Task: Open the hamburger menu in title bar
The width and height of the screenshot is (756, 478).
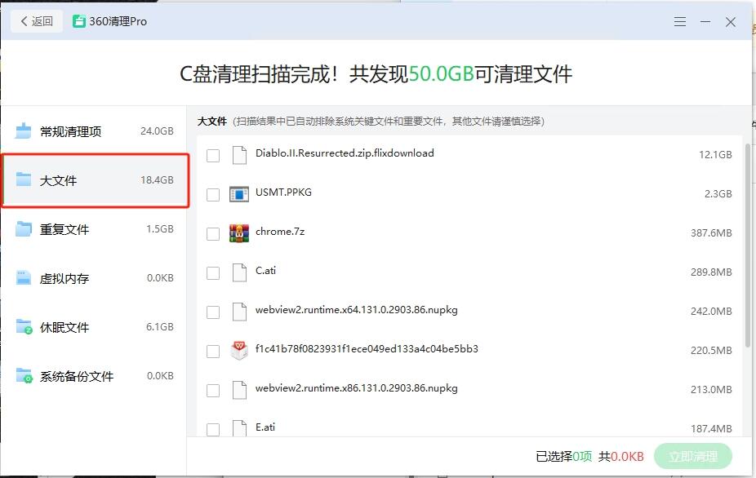Action: tap(680, 22)
